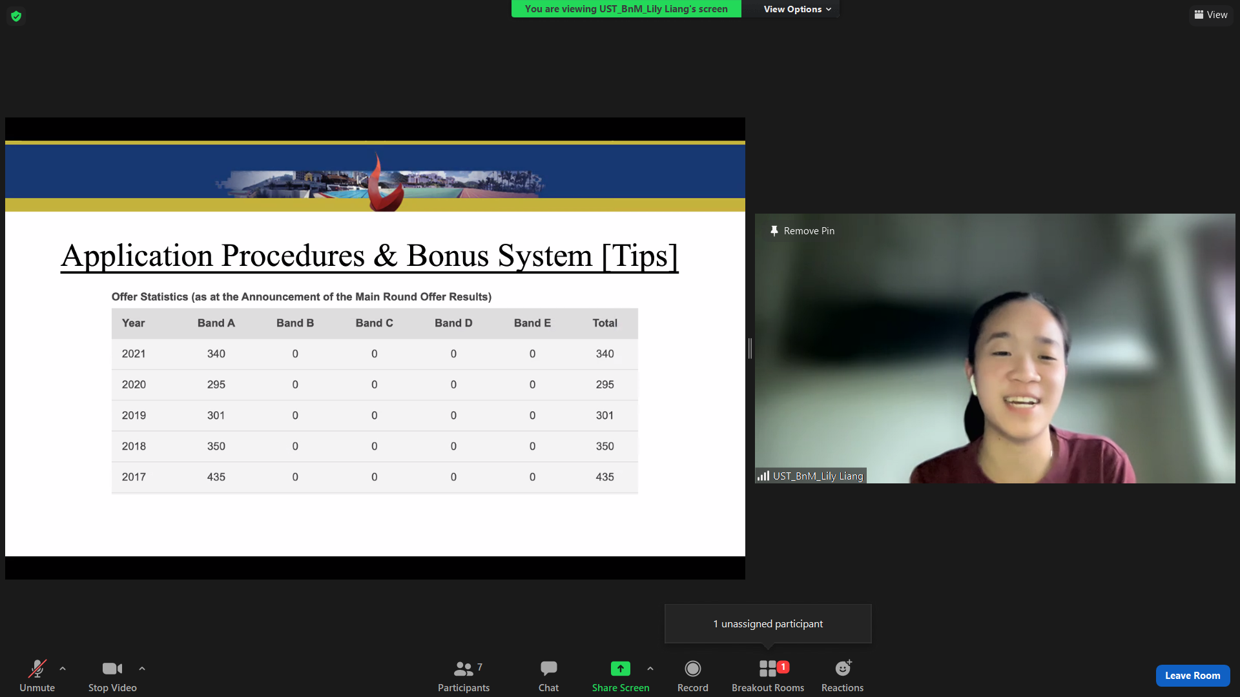The image size is (1240, 697).
Task: Click Band A value 340 for 2021
Action: point(216,354)
